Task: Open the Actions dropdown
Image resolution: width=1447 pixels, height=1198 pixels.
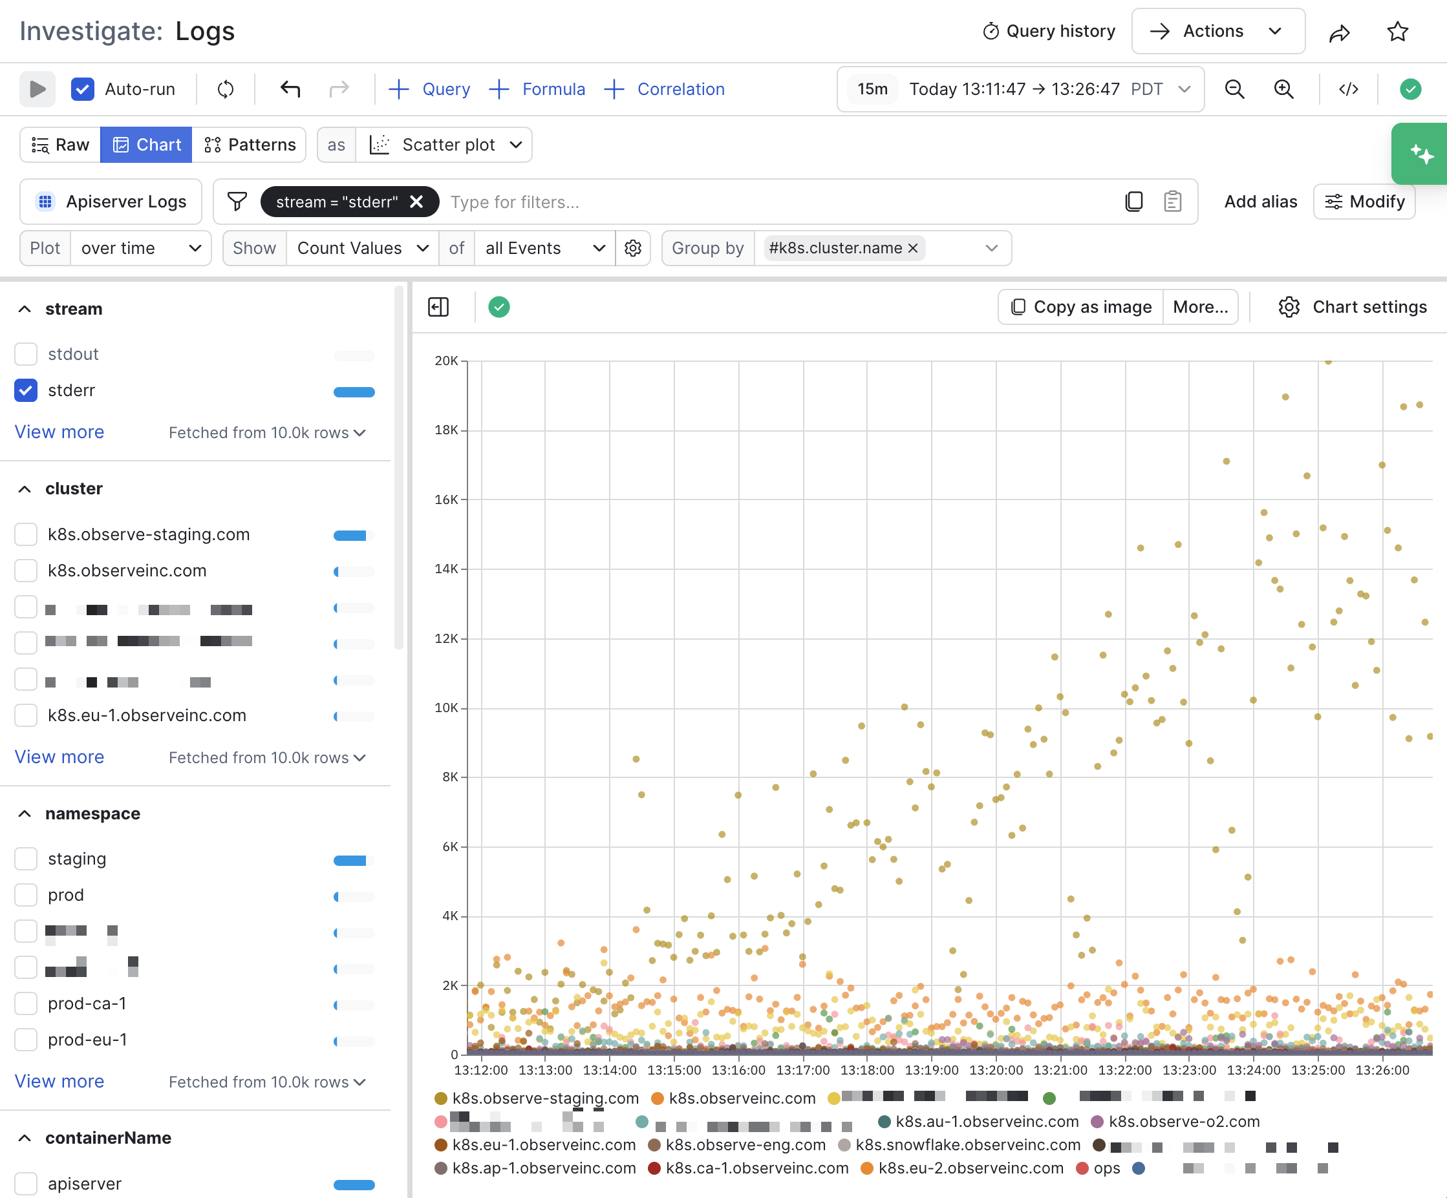Action: [1218, 31]
